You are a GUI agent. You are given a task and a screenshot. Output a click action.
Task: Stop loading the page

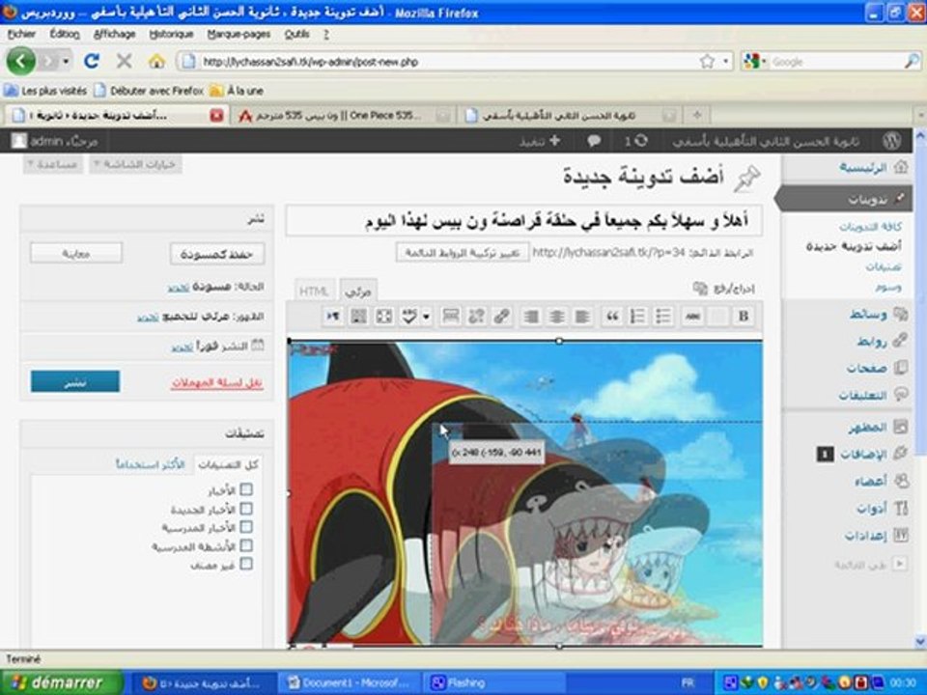pos(125,61)
